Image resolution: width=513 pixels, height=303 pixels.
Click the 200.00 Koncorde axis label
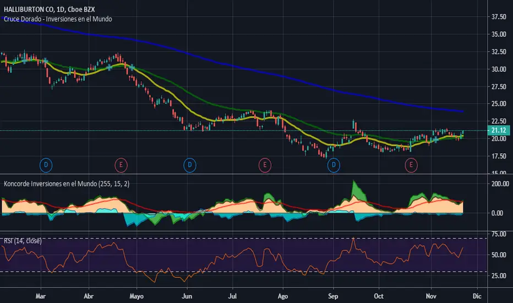tap(500, 184)
